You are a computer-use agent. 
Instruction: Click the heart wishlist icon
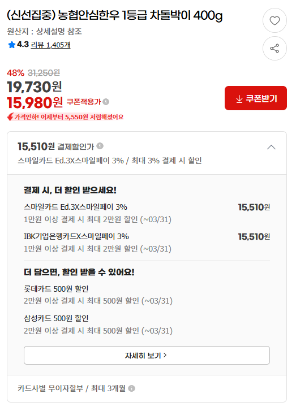(274, 20)
